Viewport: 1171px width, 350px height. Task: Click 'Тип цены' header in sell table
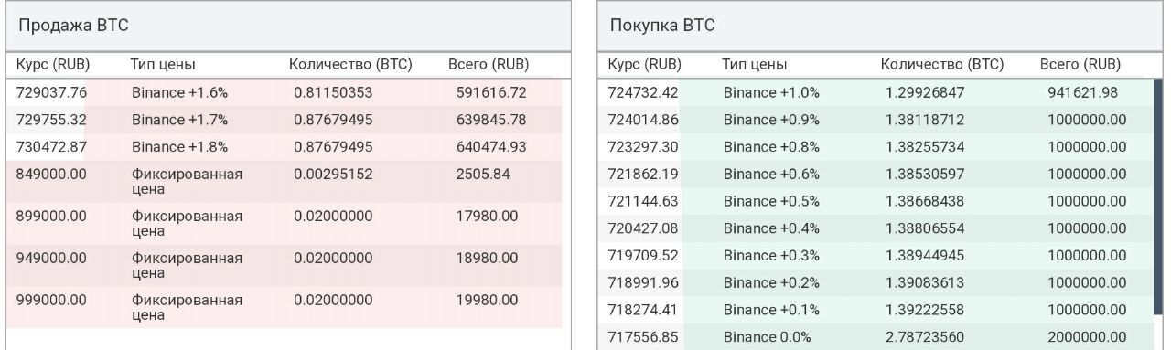[x=164, y=65]
